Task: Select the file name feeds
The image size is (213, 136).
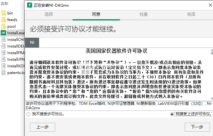Action: (x=12, y=20)
